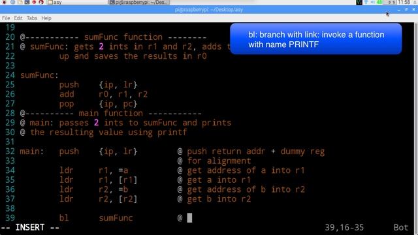Open the Help menu
Viewport: 418px width, 235px height.
point(46,18)
